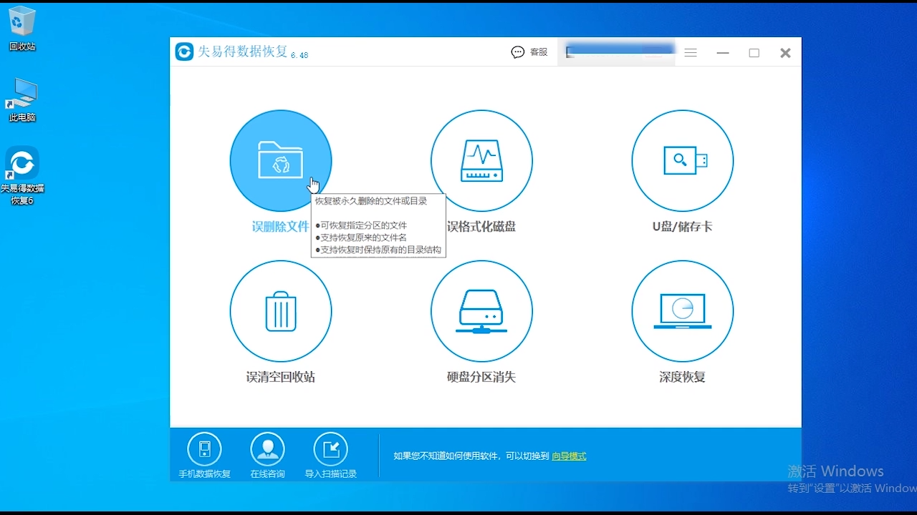Open the 误清空回收站 recycle-bin recovery mode

281,312
